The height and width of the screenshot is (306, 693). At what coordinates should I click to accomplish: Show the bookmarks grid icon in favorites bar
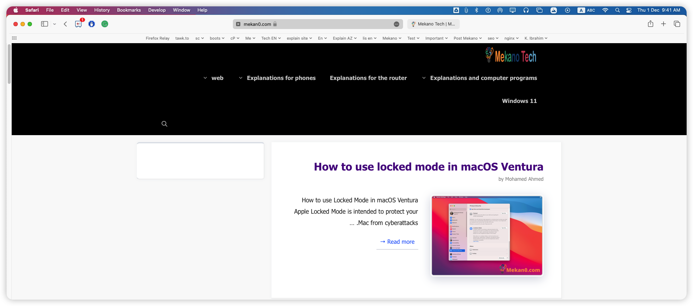pos(14,38)
